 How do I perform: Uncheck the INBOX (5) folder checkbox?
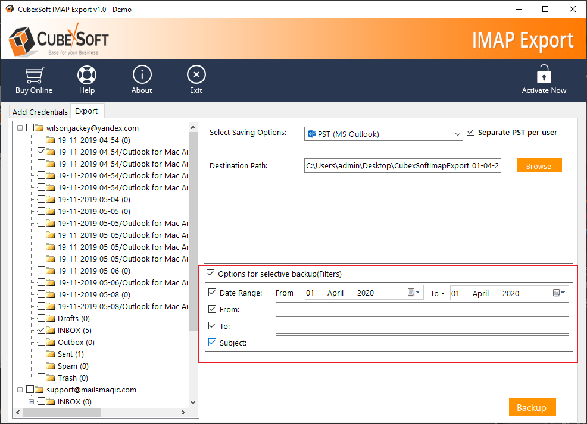coord(41,330)
